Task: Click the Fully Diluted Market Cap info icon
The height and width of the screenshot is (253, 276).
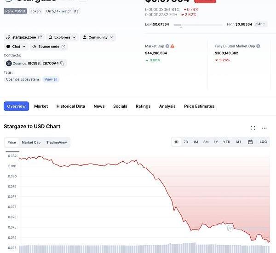Action: [x=258, y=46]
